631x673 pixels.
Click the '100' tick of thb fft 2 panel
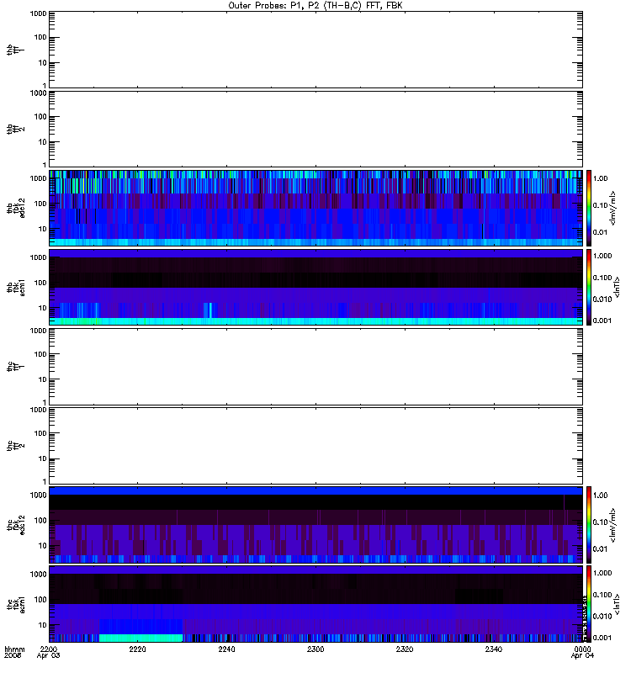click(40, 117)
